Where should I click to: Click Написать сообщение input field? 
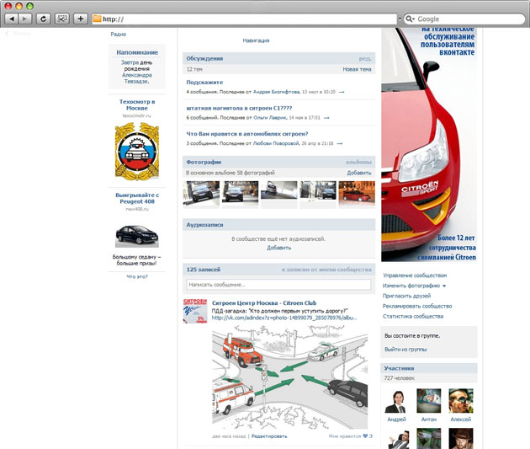click(x=278, y=285)
